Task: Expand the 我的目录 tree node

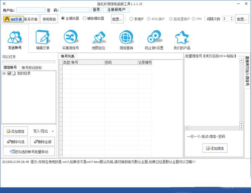Action: tap(4, 73)
